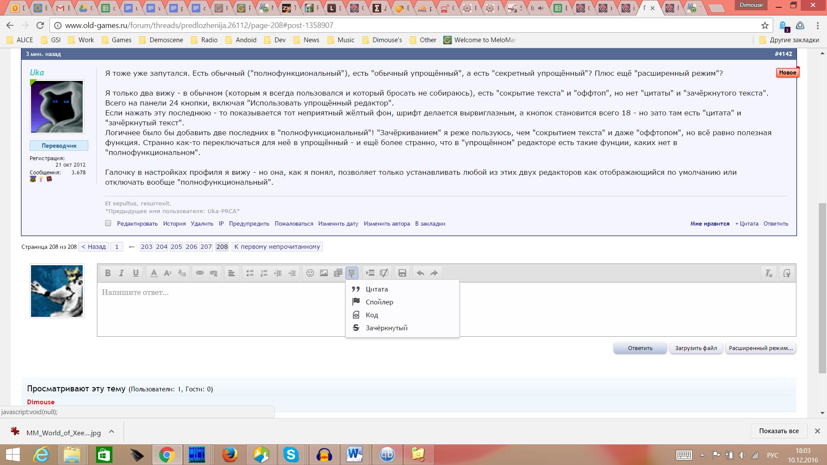The image size is (827, 465).
Task: Tick the checkbox beside Редактировать
Action: point(108,223)
